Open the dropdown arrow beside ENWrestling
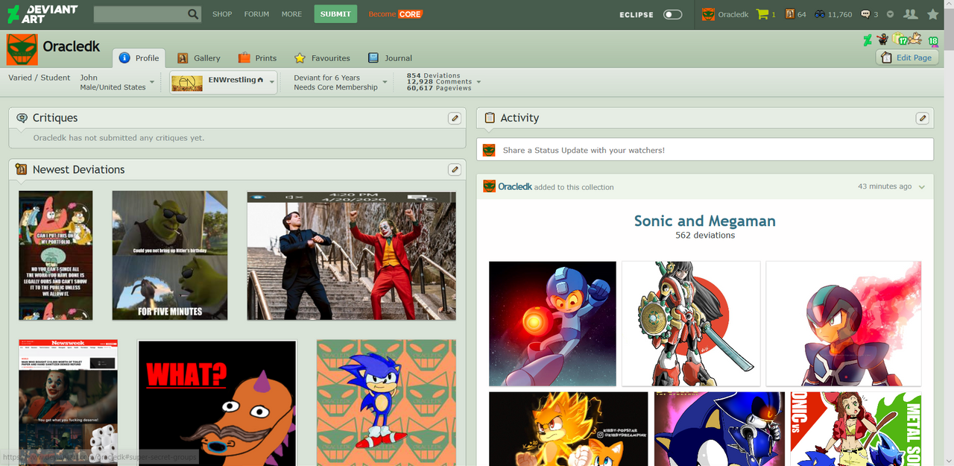Image resolution: width=954 pixels, height=466 pixels. tap(272, 82)
